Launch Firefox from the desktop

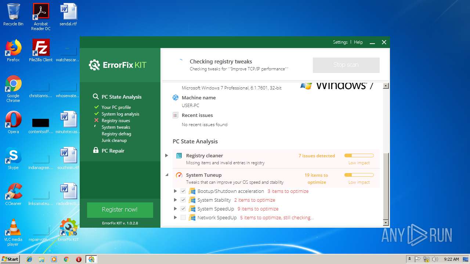(13, 51)
